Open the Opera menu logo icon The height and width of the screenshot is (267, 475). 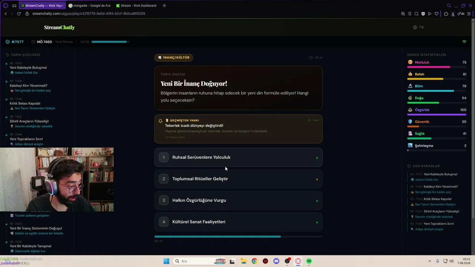[6, 6]
